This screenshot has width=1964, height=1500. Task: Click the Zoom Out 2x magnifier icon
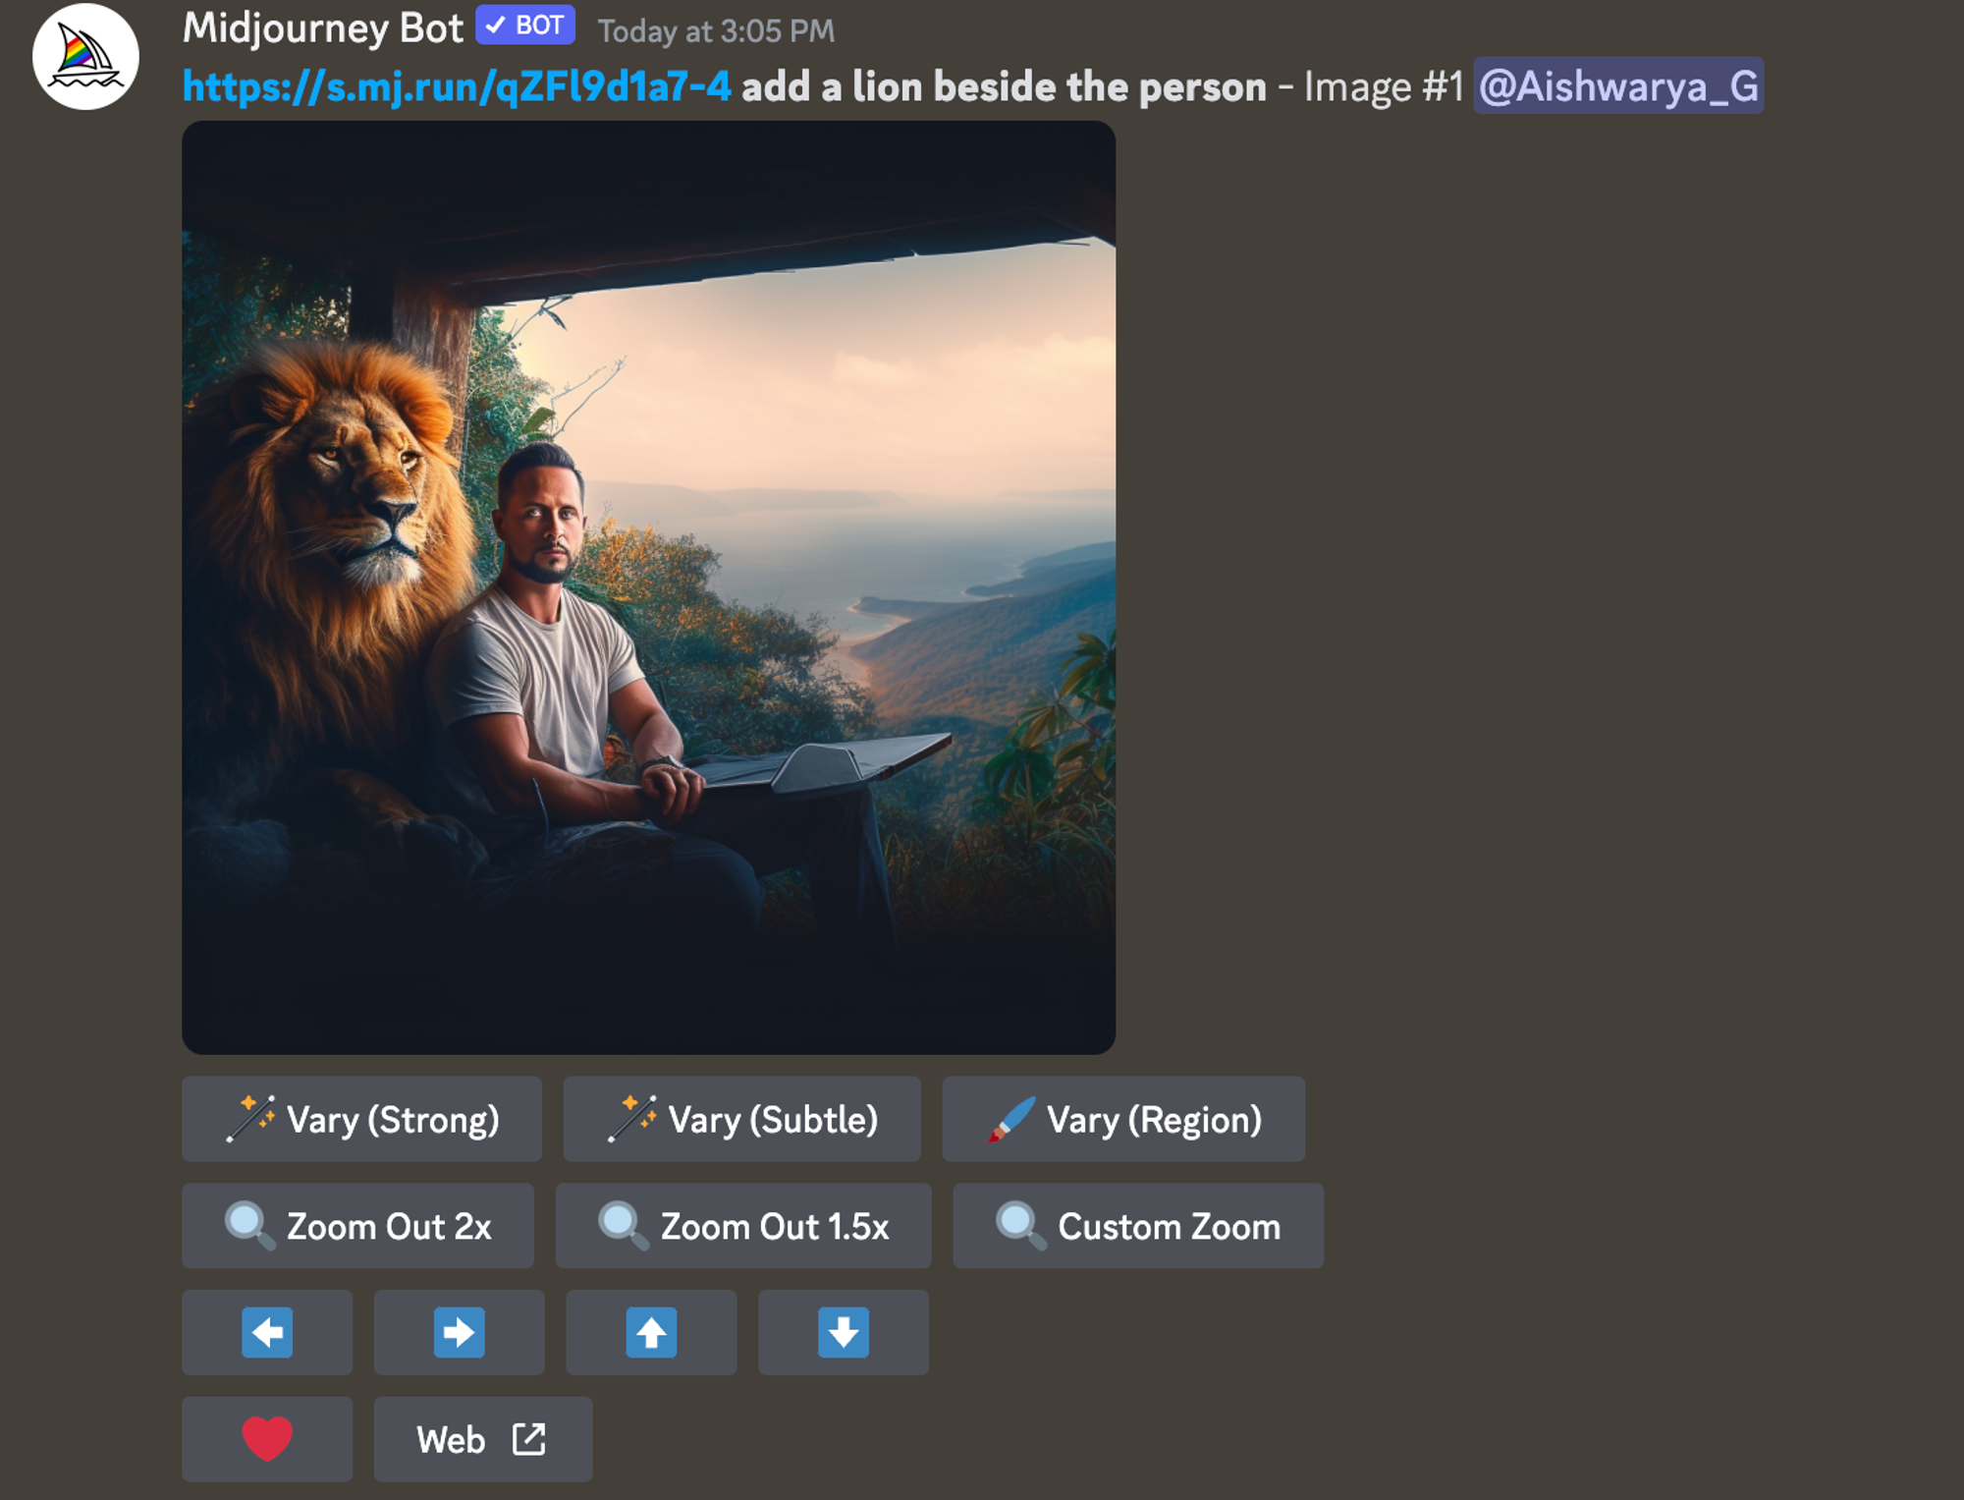pos(245,1226)
